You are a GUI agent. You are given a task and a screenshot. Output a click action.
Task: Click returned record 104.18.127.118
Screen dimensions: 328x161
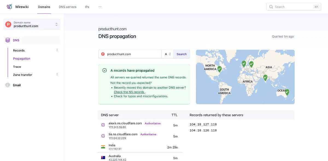click(203, 124)
